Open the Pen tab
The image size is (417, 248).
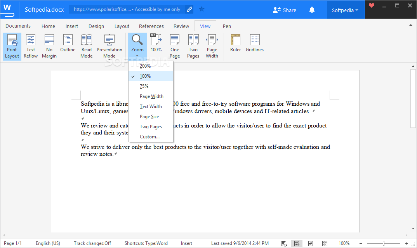pyautogui.click(x=227, y=26)
